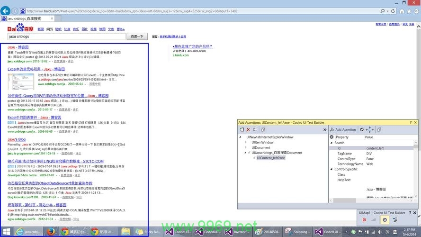Click the Generate Code icon in UIMap1
Screen dimensions: 421x237
click(x=395, y=220)
